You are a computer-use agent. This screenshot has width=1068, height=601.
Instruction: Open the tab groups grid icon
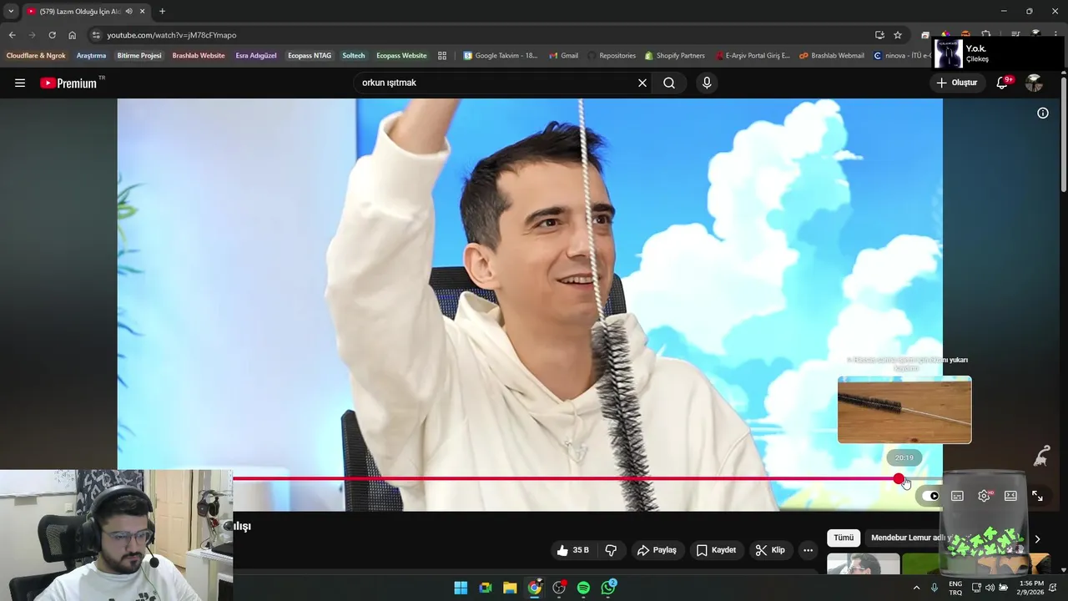pyautogui.click(x=442, y=56)
